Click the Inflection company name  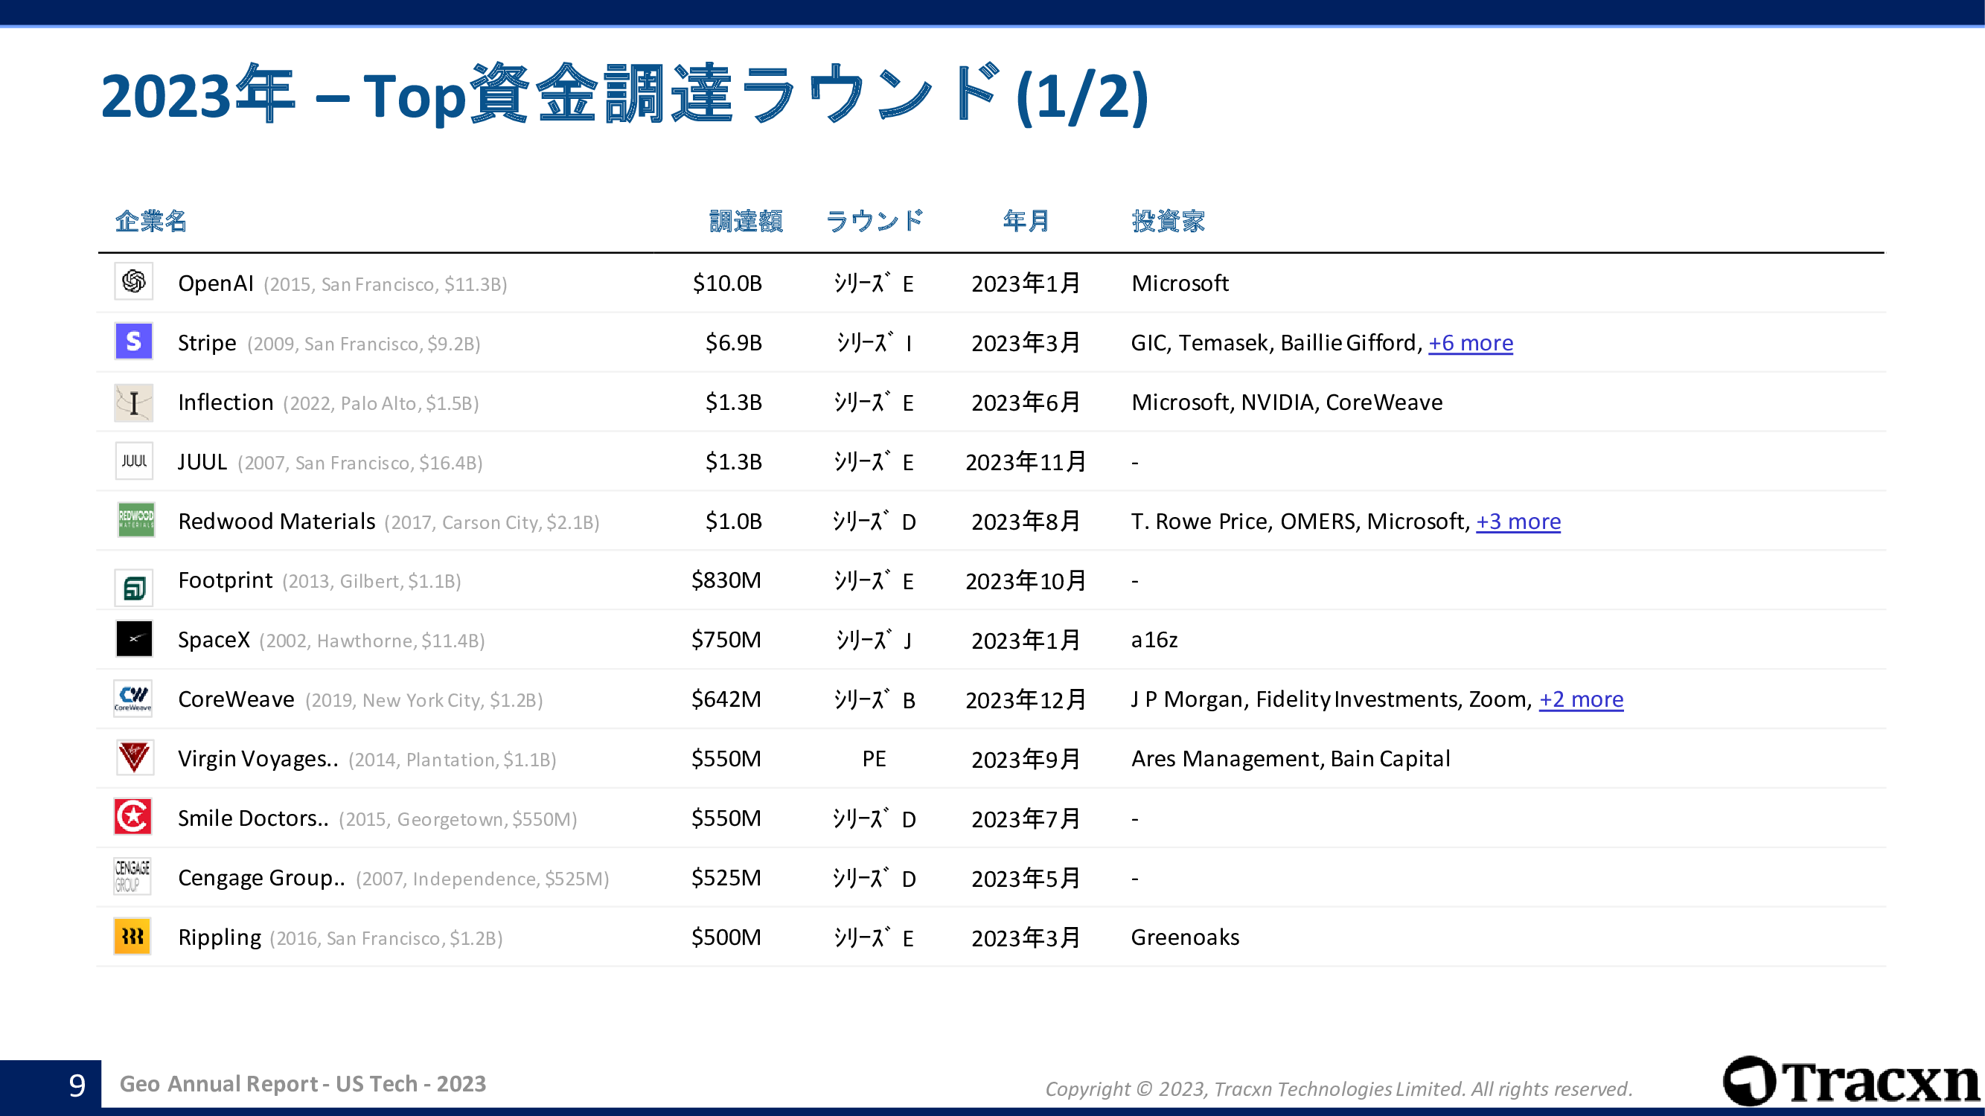tap(226, 402)
